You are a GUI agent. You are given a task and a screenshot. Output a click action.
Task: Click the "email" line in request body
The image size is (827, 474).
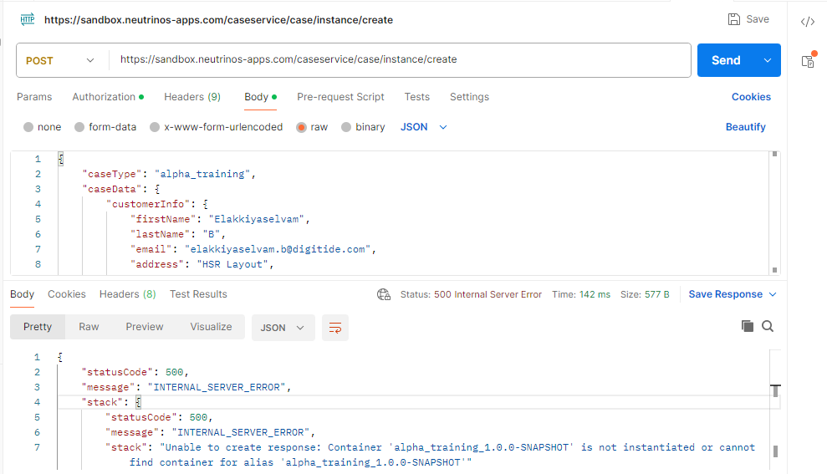point(253,249)
